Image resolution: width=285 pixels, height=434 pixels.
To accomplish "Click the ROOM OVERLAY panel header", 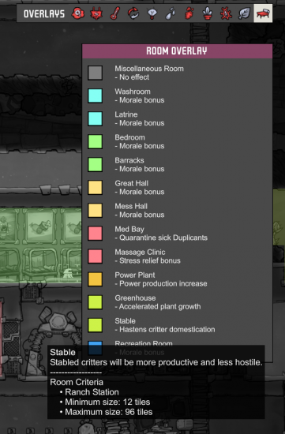I will pos(177,51).
